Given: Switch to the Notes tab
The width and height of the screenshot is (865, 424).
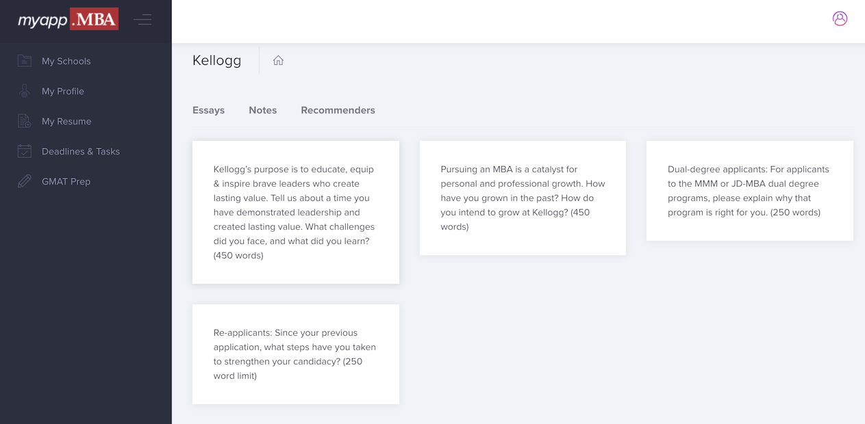Looking at the screenshot, I should tap(262, 110).
